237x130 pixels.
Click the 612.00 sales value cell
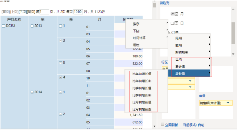pyautogui.click(x=128, y=122)
